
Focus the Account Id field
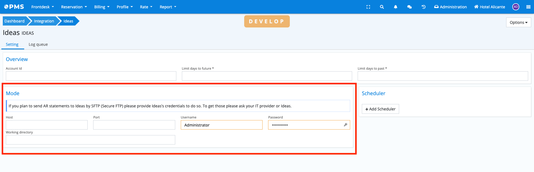pos(91,76)
